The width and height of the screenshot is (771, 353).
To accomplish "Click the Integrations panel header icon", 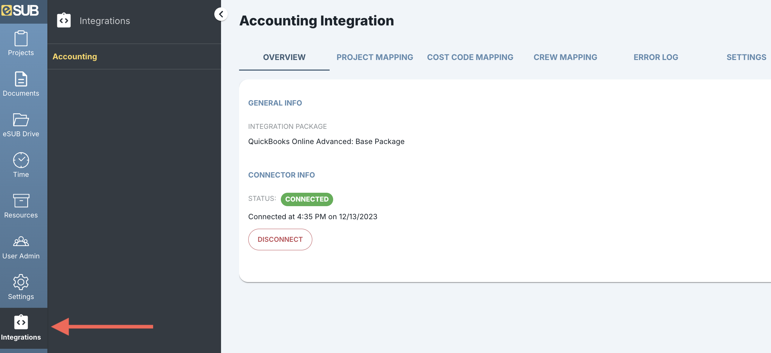I will [x=64, y=20].
